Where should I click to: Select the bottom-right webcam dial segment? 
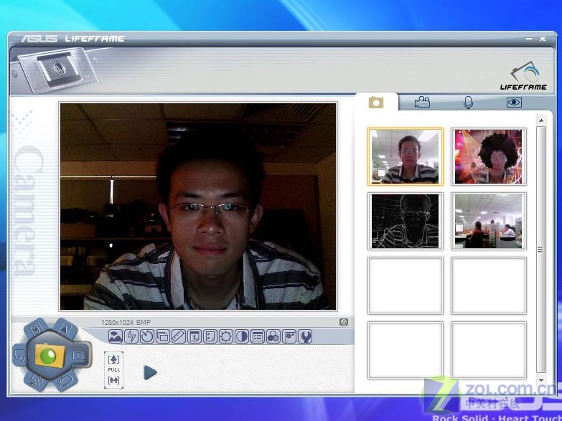pyautogui.click(x=65, y=381)
